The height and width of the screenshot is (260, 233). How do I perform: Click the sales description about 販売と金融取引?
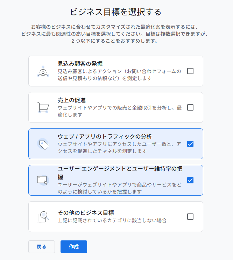pyautogui.click(x=120, y=111)
